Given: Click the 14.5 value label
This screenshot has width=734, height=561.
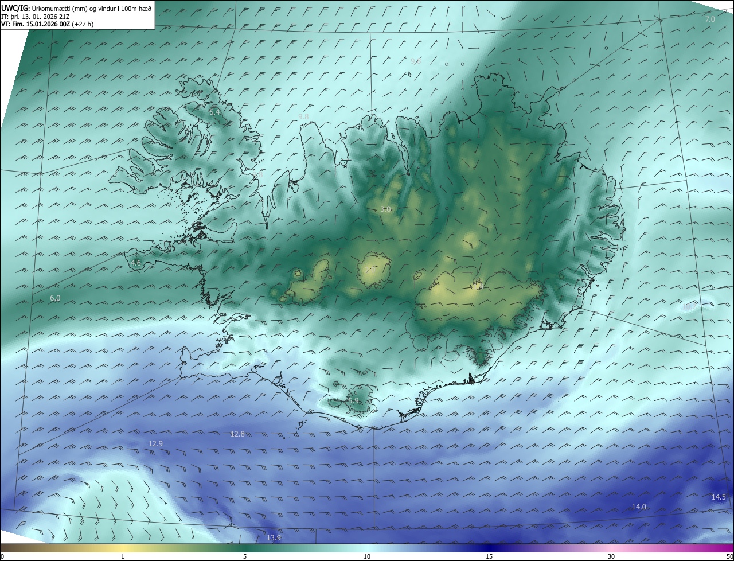Looking at the screenshot, I should 719,497.
